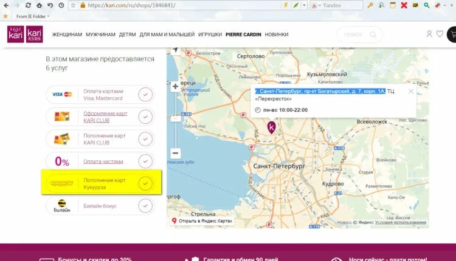Click the red X toolbar icon
Screen dimensions: 456x261
click(404, 5)
